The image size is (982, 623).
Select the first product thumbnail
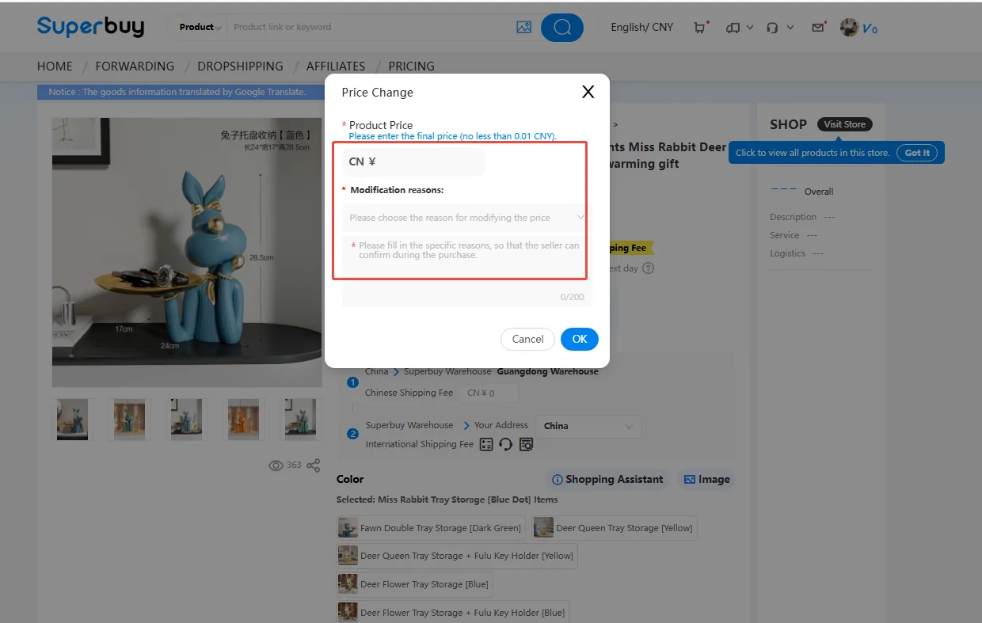click(72, 419)
